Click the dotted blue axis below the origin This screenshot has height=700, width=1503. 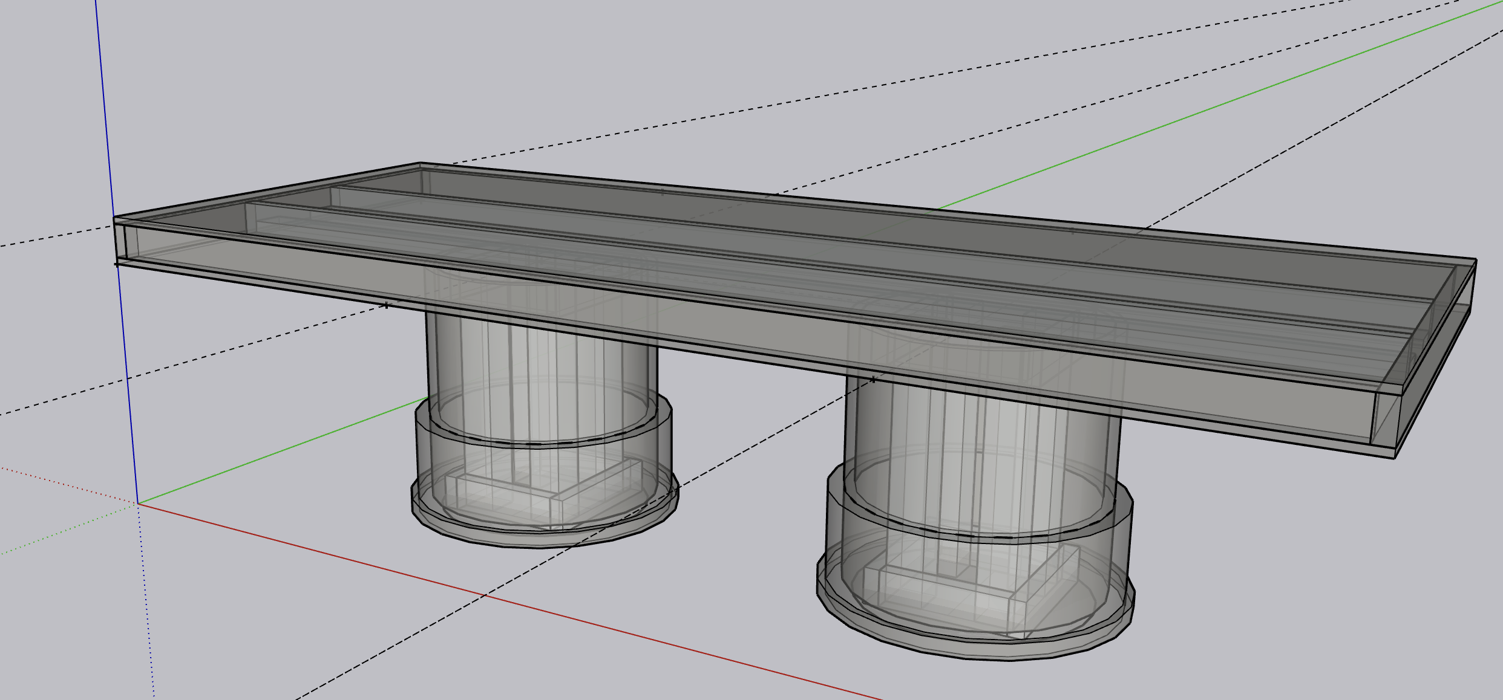pos(146,604)
